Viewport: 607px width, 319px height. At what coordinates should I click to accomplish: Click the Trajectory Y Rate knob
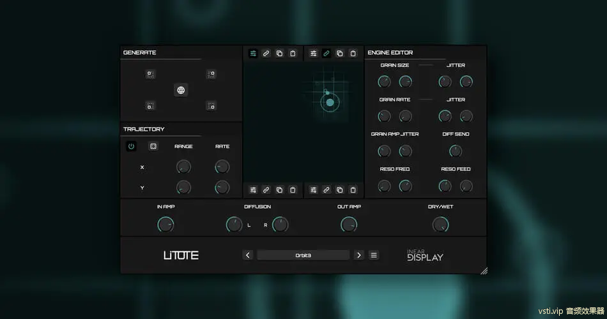222,188
